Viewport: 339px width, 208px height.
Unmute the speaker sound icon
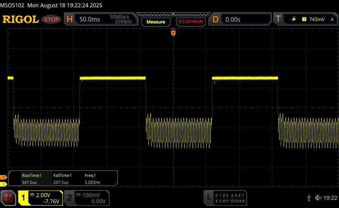(x=318, y=198)
